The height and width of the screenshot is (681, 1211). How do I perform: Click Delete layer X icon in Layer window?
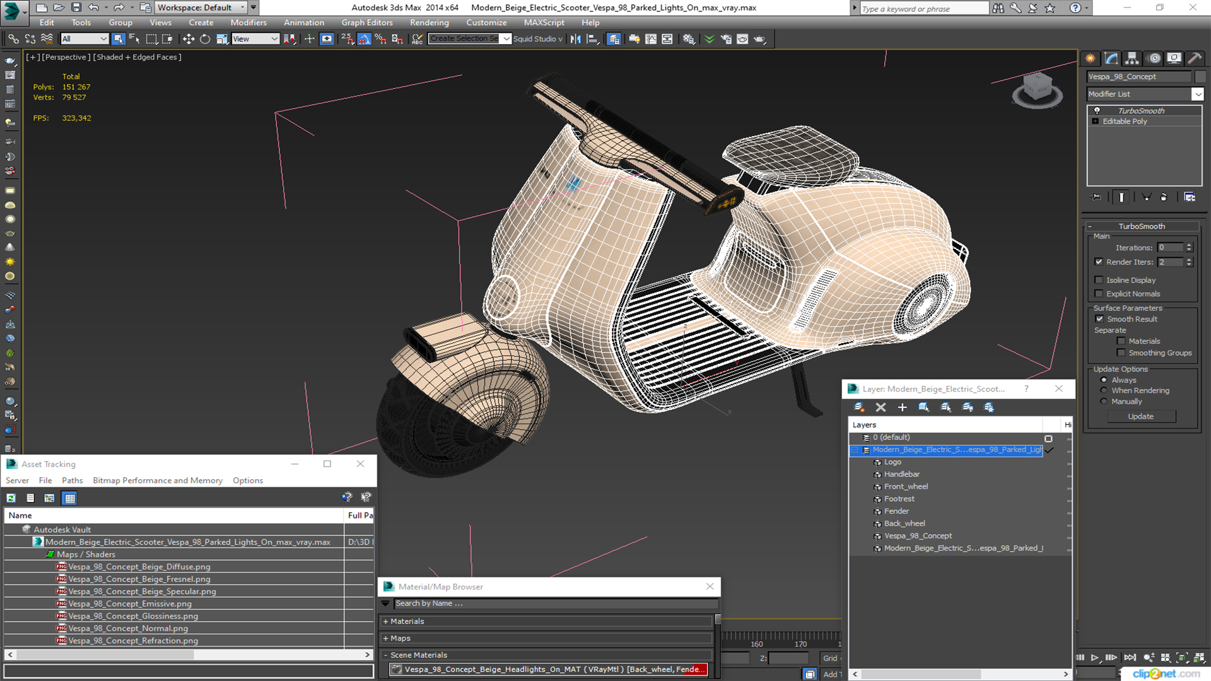click(881, 407)
